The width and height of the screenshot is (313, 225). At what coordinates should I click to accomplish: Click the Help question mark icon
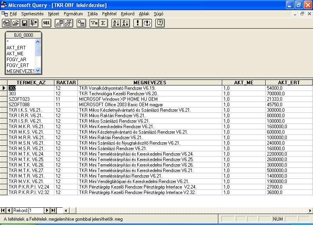[160, 23]
